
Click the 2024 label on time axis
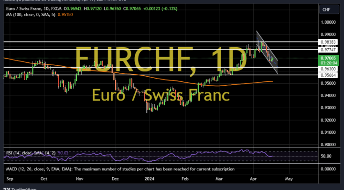pyautogui.click(x=149, y=179)
